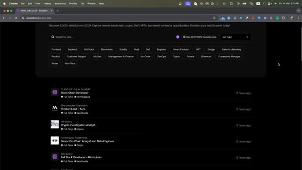Open the Apple menu

(x=4, y=3)
